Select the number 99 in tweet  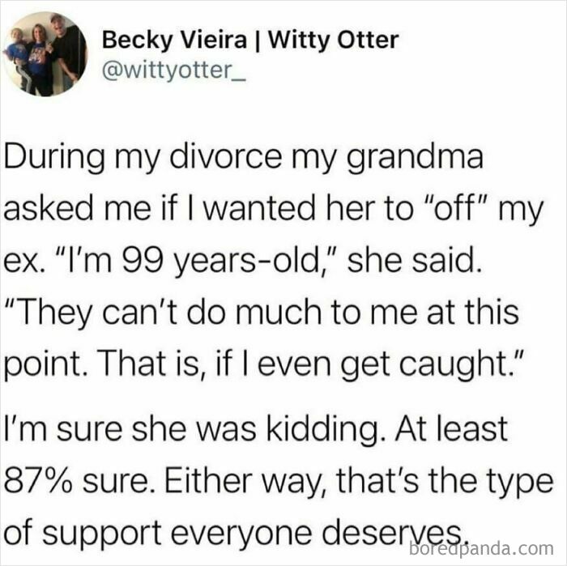point(141,261)
